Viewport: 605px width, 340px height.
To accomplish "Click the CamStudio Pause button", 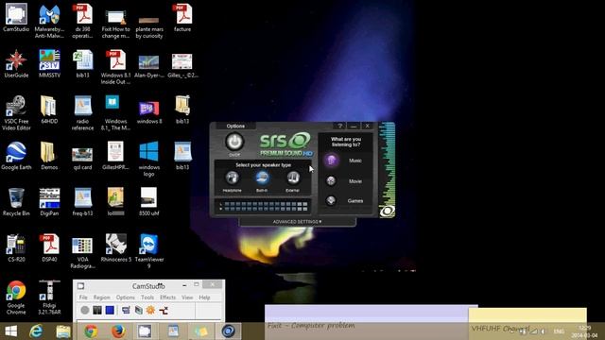I will tap(97, 310).
